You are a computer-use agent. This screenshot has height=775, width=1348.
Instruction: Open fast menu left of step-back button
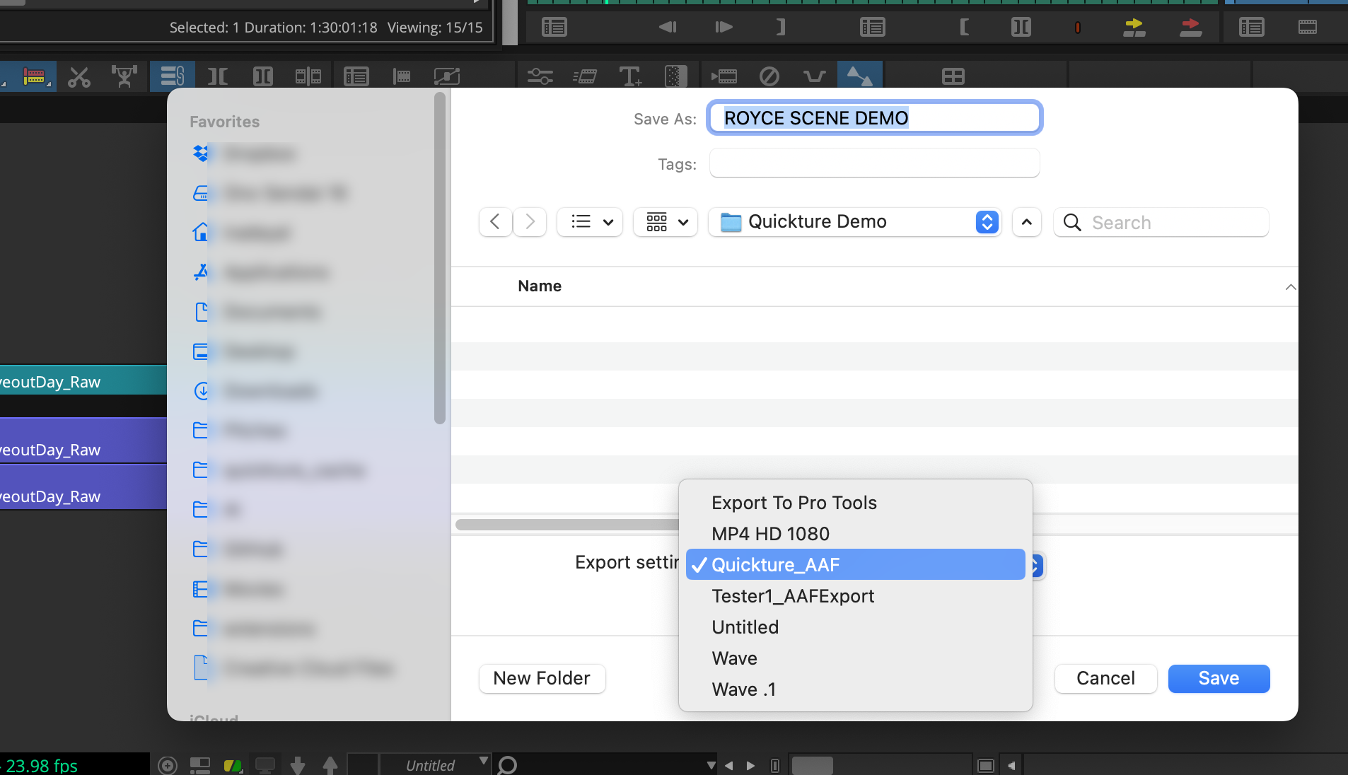pos(554,27)
